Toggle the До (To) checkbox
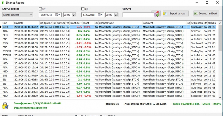 pos(83,9)
